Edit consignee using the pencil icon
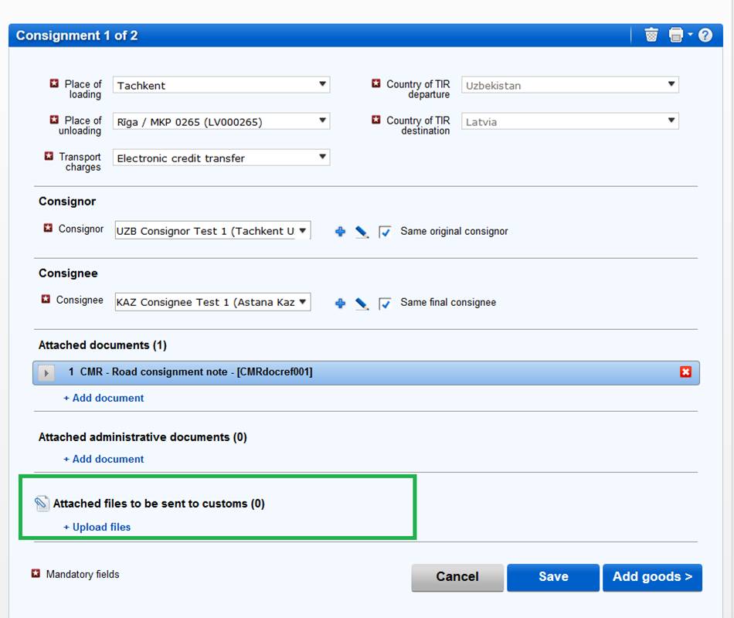This screenshot has height=618, width=734. click(362, 303)
